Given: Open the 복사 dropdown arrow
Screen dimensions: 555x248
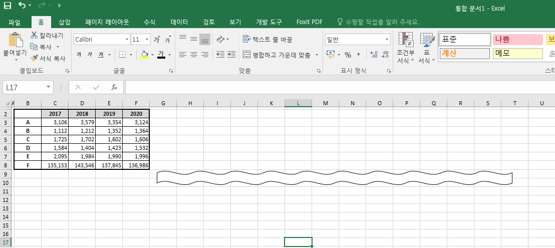Looking at the screenshot, I should [58, 47].
